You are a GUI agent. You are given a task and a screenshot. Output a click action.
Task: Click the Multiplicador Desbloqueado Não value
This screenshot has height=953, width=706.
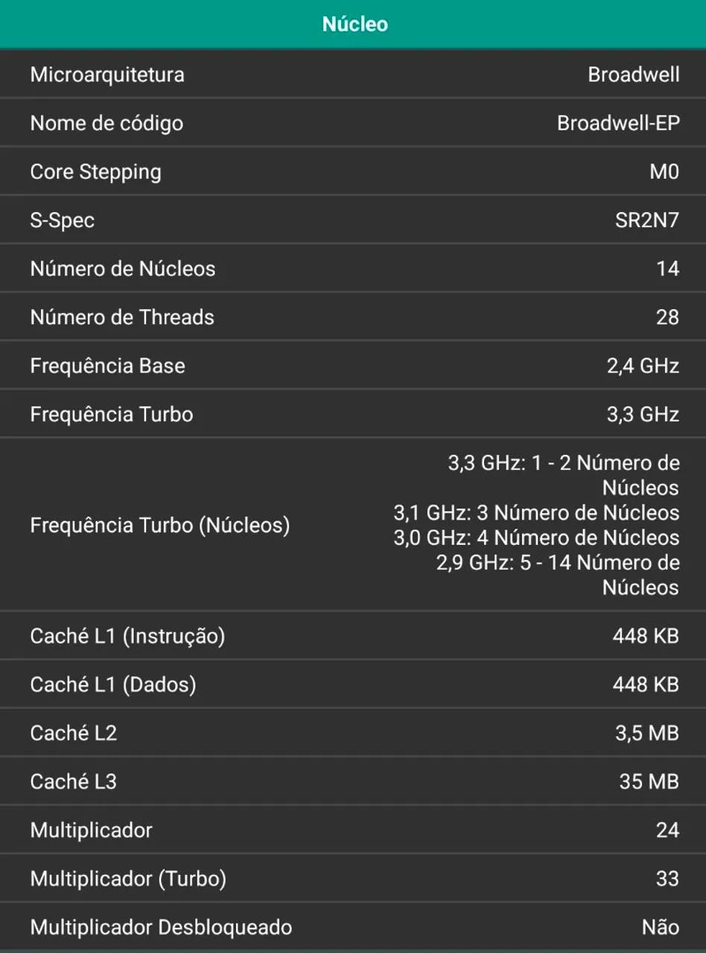[661, 927]
